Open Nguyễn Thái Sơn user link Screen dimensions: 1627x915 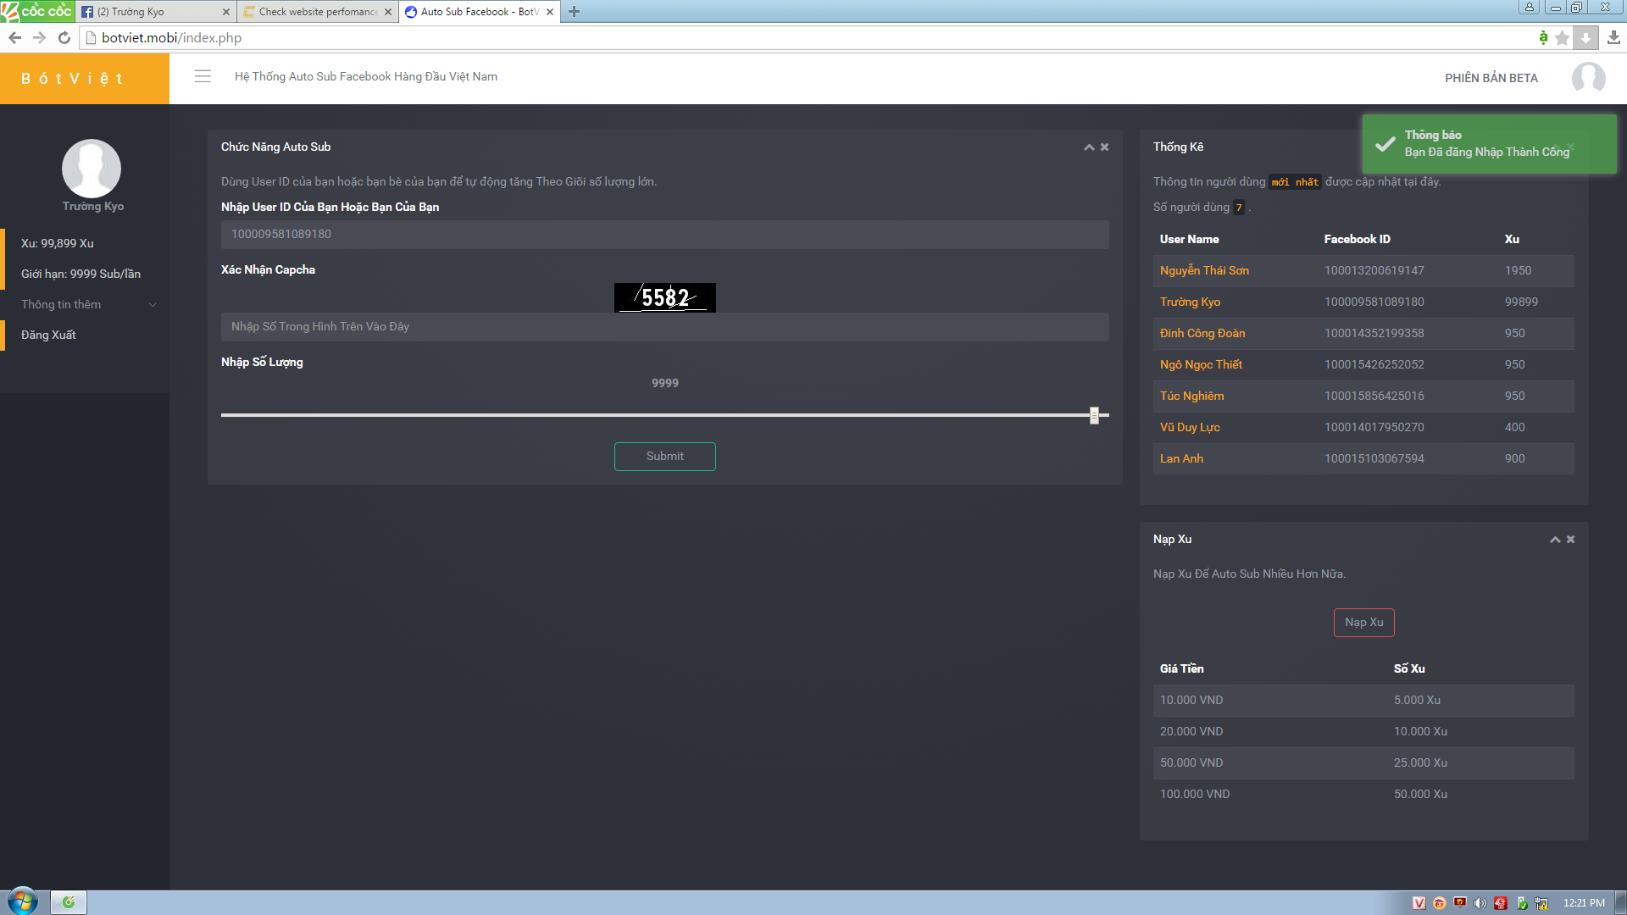(x=1204, y=270)
